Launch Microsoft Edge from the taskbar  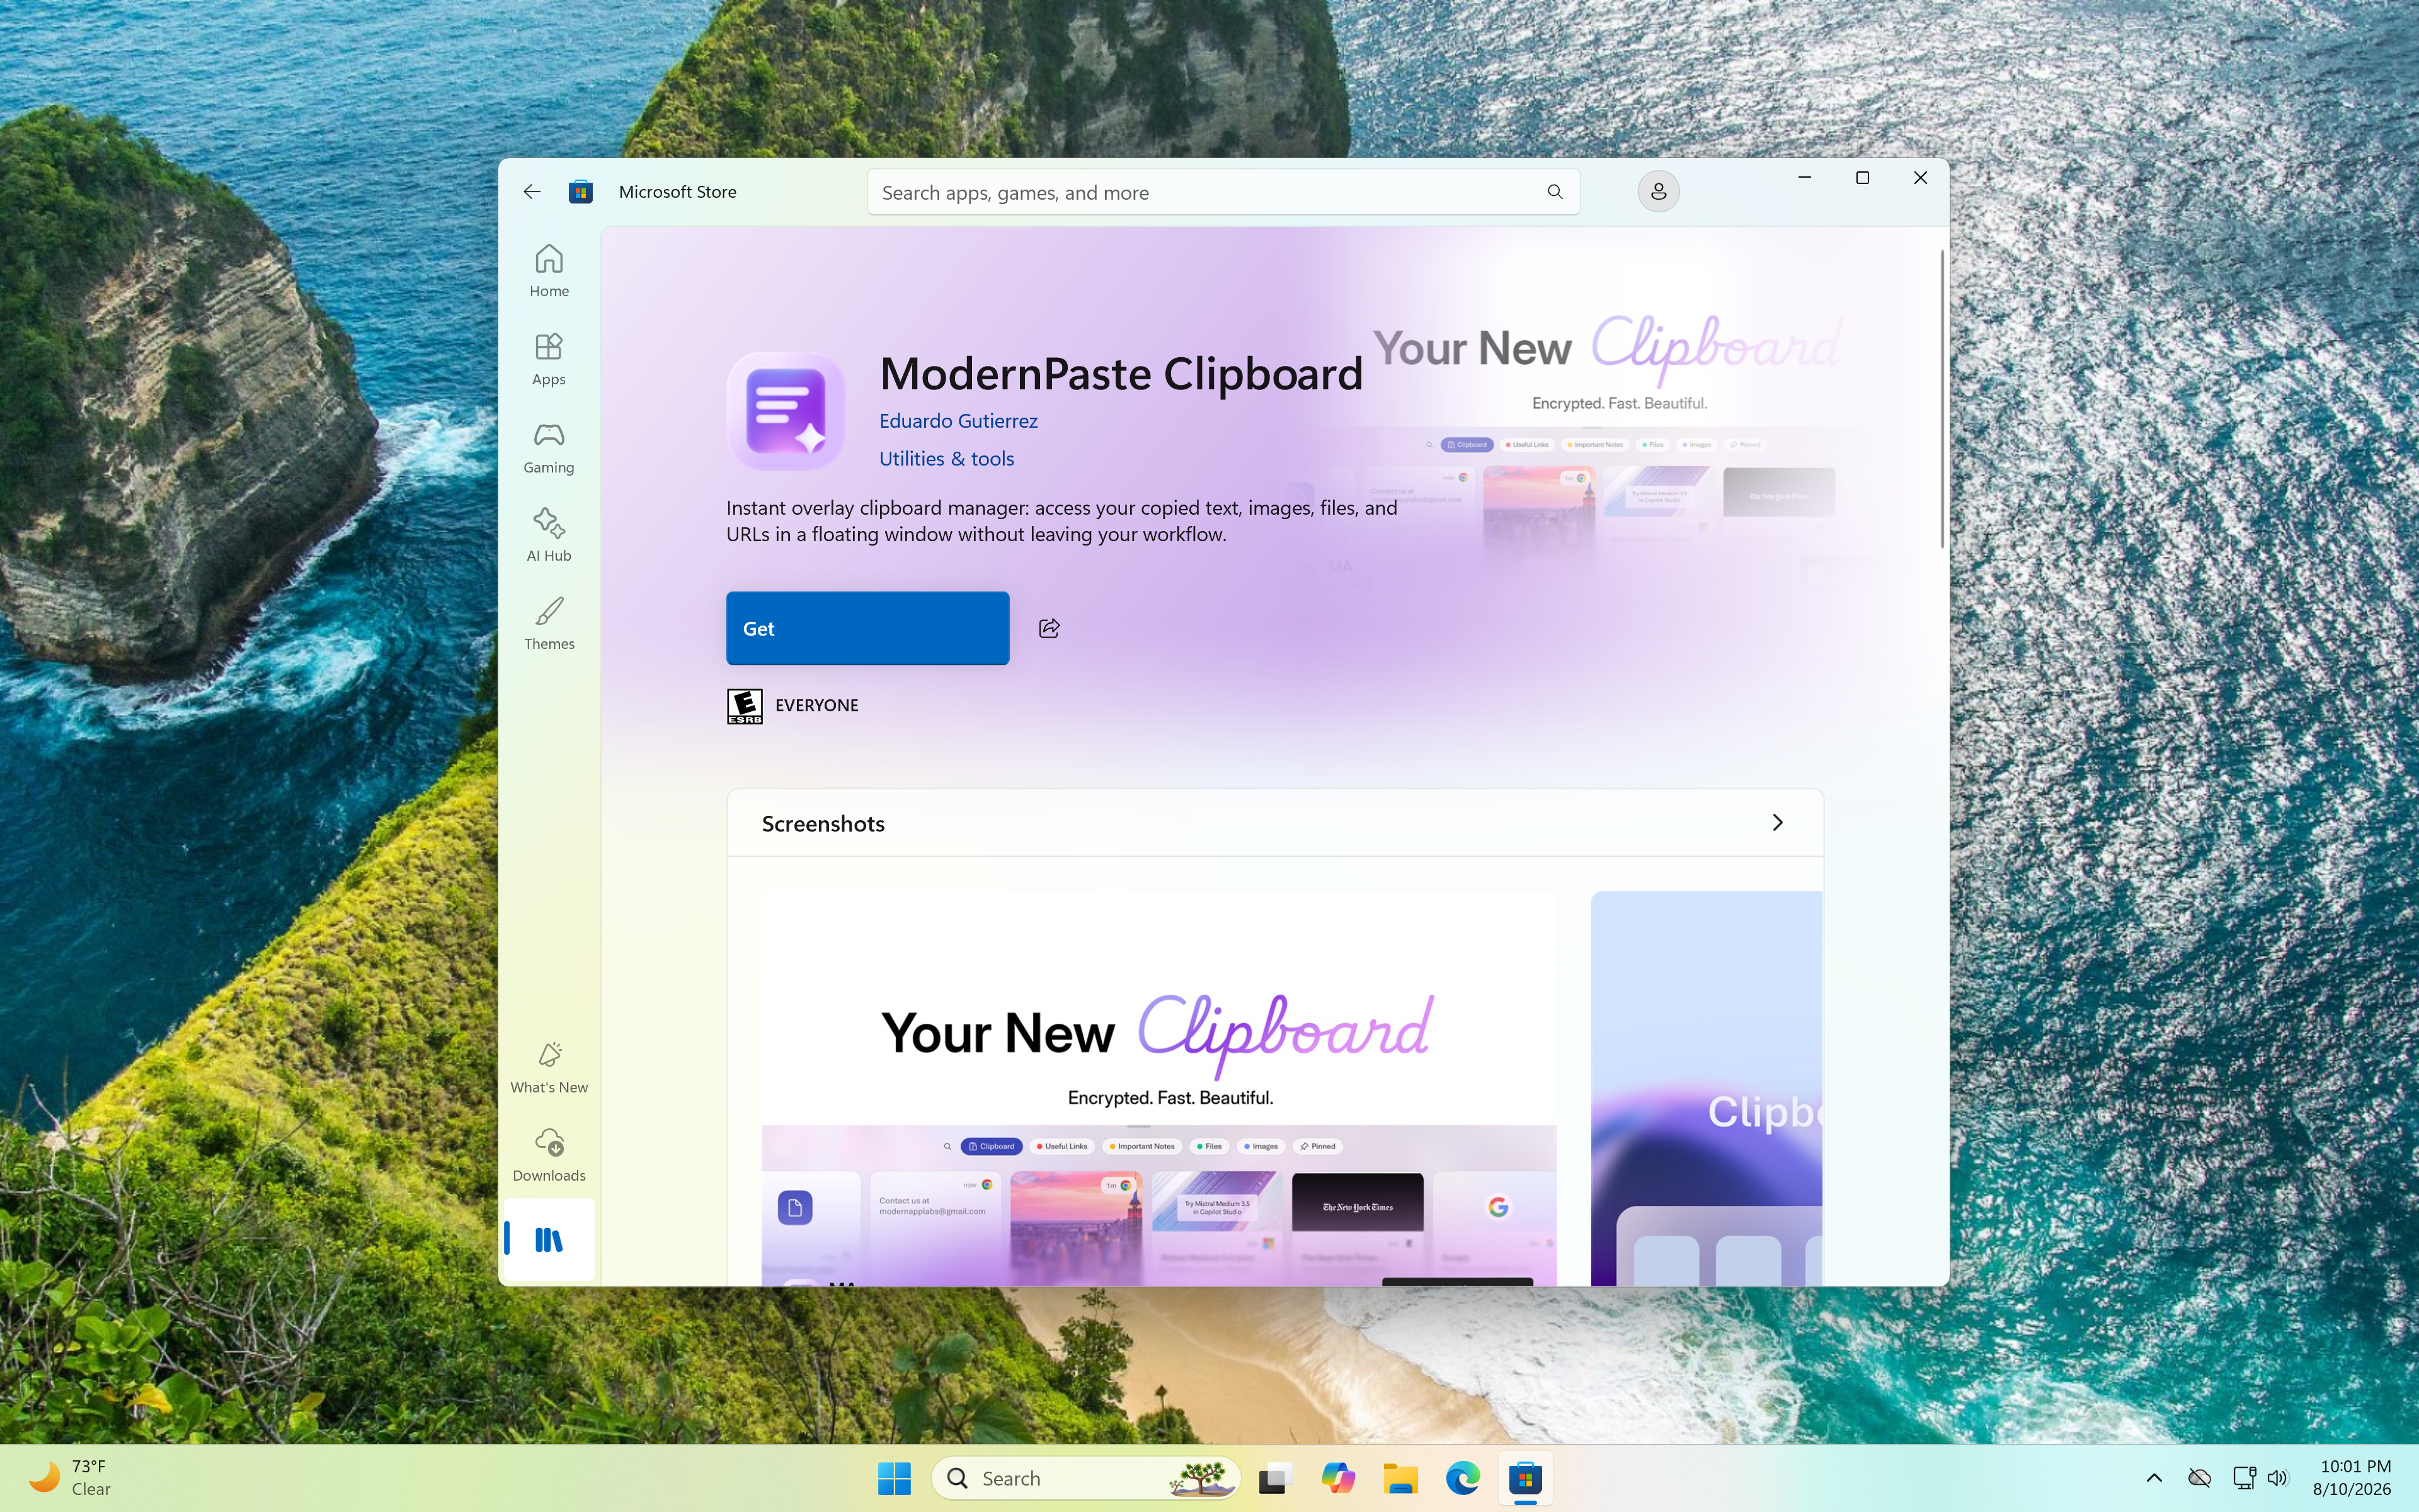pos(1463,1478)
